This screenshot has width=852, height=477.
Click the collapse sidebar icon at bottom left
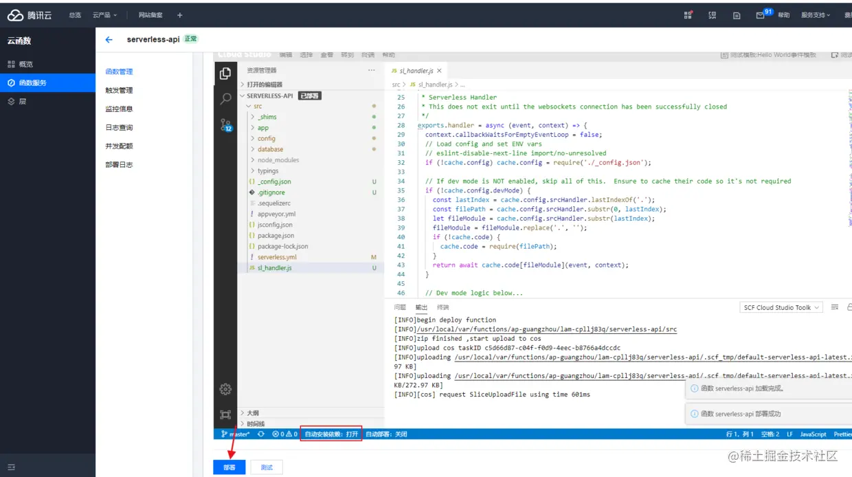pyautogui.click(x=11, y=467)
